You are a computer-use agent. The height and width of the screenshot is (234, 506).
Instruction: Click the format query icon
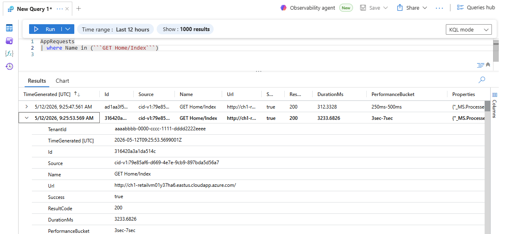481,65
